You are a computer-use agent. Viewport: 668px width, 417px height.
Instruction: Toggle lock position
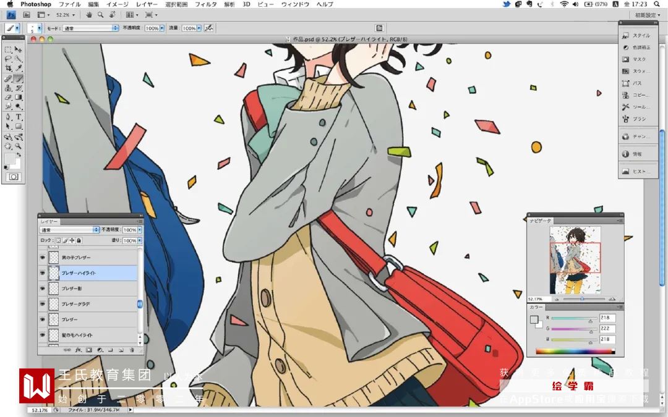tap(72, 240)
